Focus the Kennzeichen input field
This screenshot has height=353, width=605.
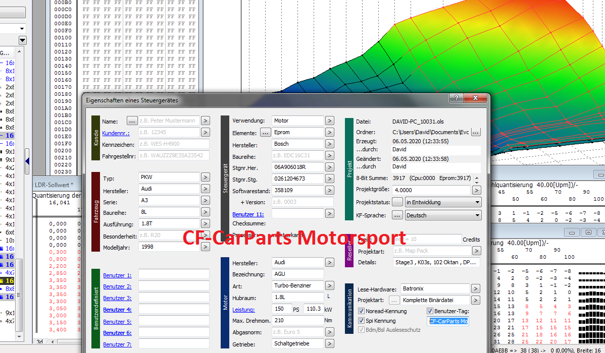pos(174,144)
